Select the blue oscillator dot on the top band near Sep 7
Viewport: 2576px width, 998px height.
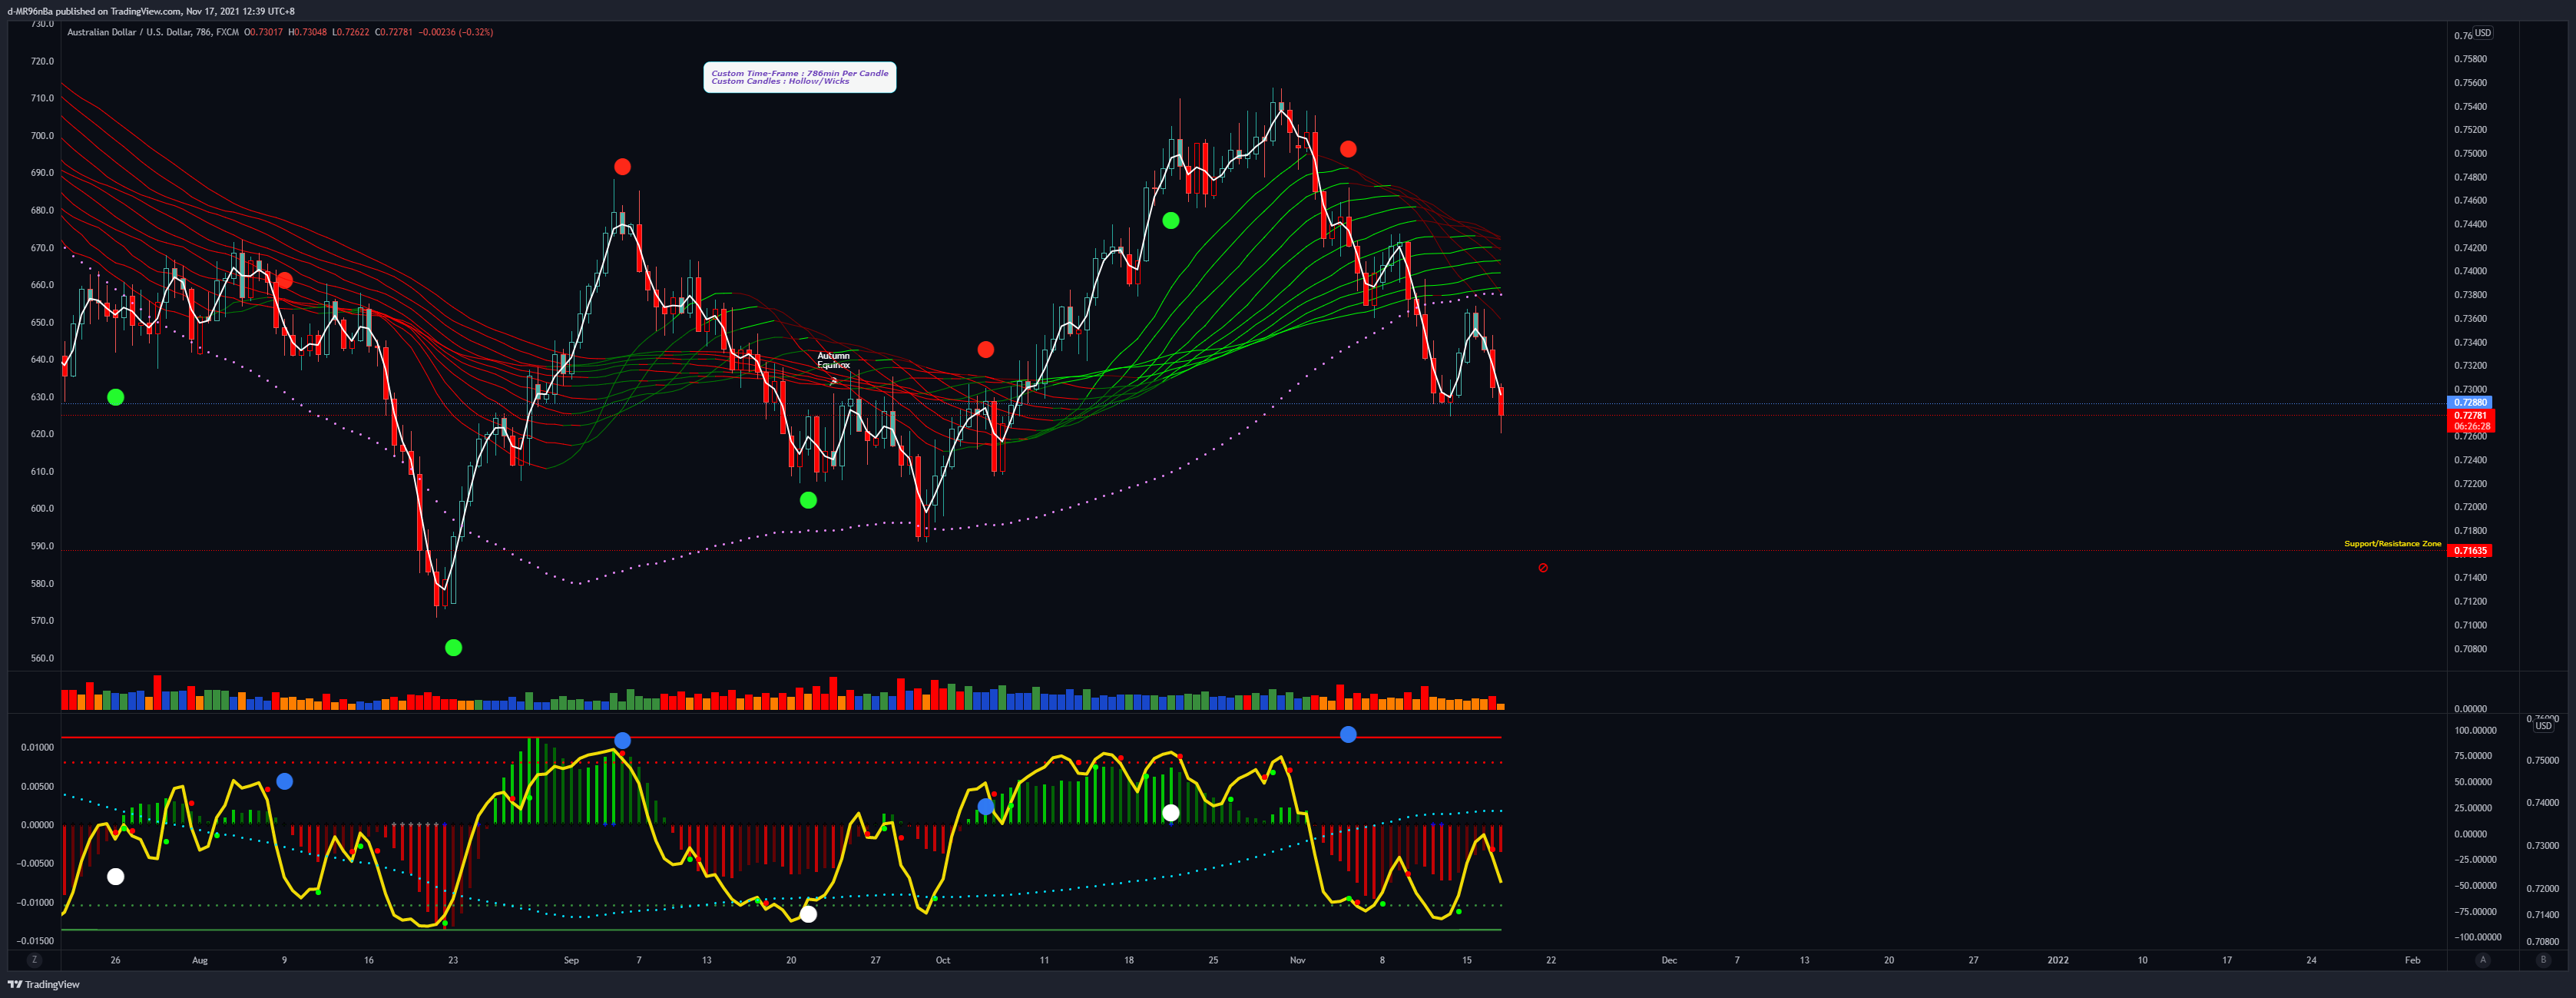click(x=622, y=741)
